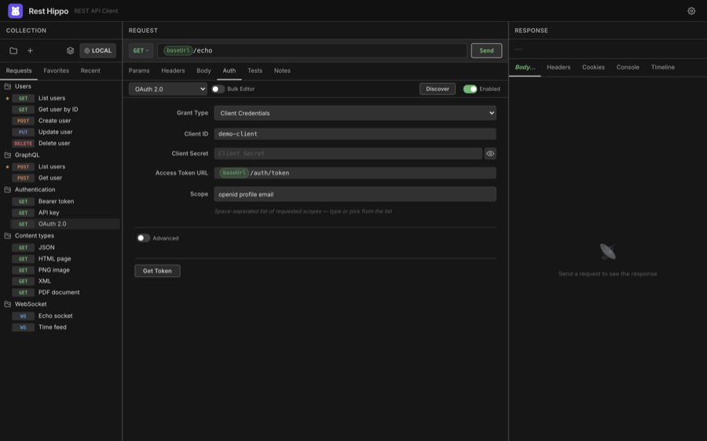Click the Client ID input field
This screenshot has height=441, width=707.
[355, 133]
